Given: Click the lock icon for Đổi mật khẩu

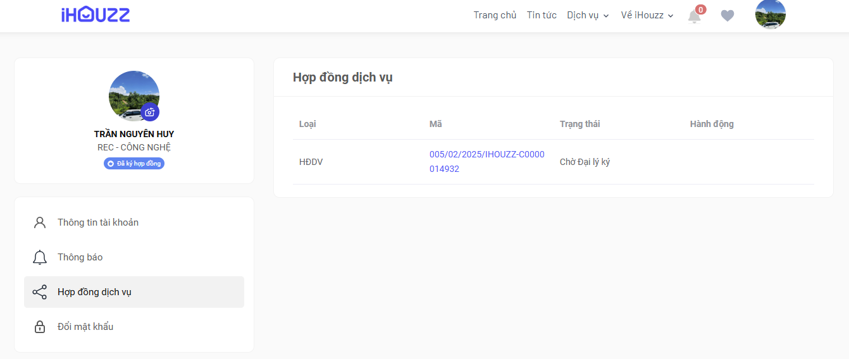Looking at the screenshot, I should point(40,327).
